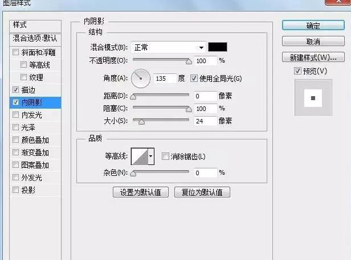Click the 不透明度 value field
The width and height of the screenshot is (351, 260).
(x=206, y=61)
